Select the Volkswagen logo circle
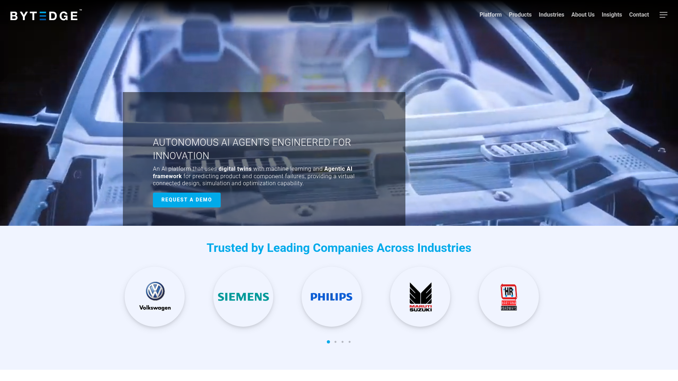This screenshot has height=381, width=678. [x=155, y=297]
